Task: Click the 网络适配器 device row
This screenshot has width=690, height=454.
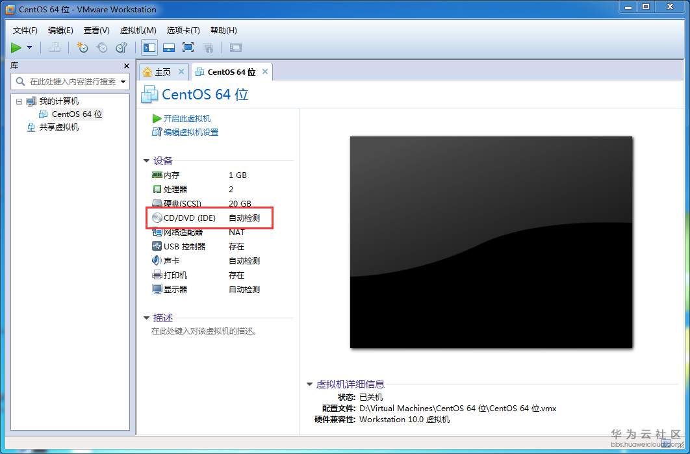Action: 207,233
